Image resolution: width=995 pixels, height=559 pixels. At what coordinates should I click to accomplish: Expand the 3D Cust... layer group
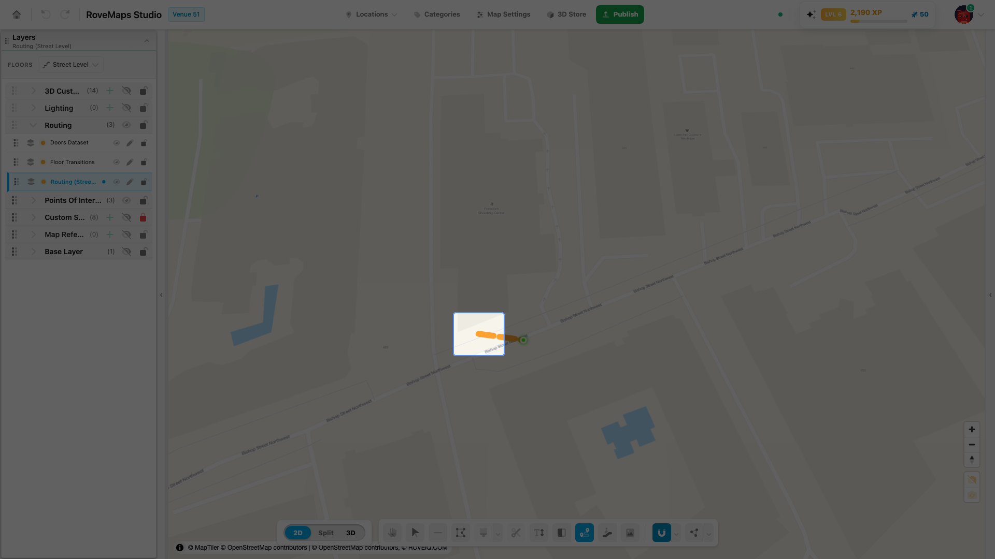[34, 91]
